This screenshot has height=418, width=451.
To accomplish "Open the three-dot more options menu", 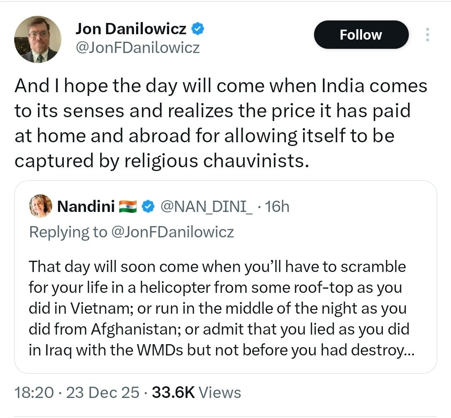I will pos(427,35).
